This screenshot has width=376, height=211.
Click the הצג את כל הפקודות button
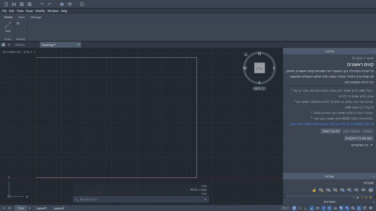[359, 138]
